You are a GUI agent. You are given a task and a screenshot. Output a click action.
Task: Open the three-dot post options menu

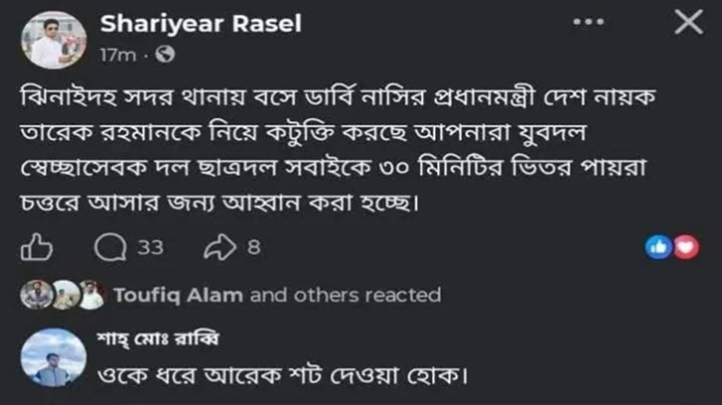589,22
